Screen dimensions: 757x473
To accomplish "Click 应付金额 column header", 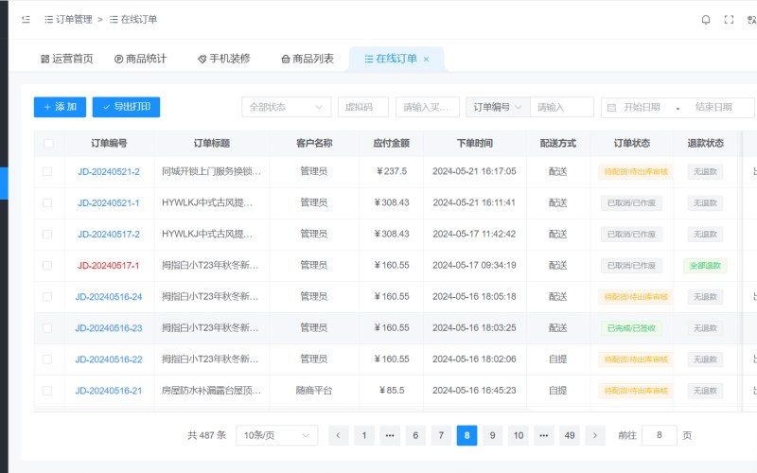I will tap(391, 144).
